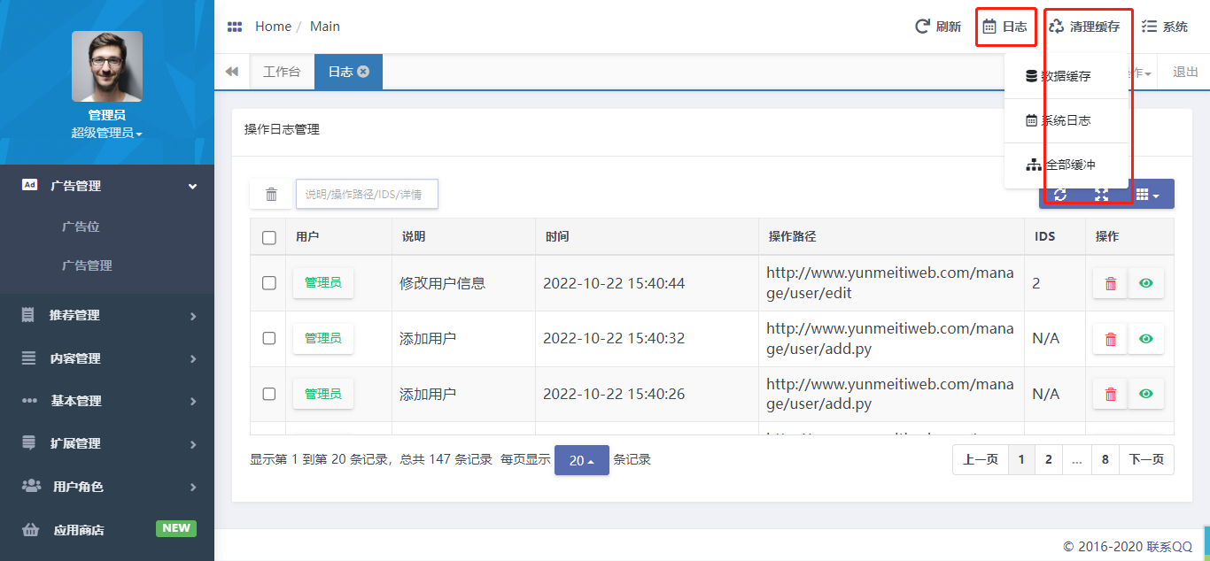
Task: Switch to the 工作台 tab
Action: click(x=282, y=72)
